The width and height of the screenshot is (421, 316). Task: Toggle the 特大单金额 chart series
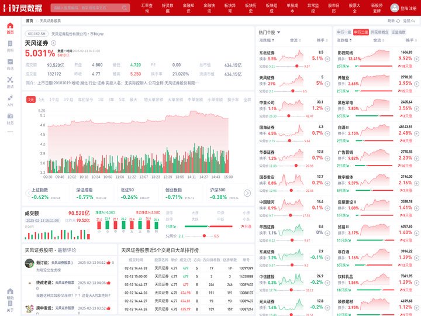pos(154,99)
